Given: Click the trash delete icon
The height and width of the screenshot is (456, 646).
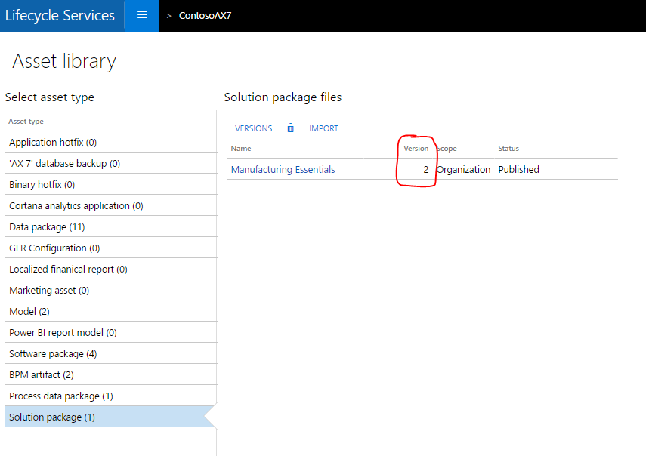Looking at the screenshot, I should 290,128.
